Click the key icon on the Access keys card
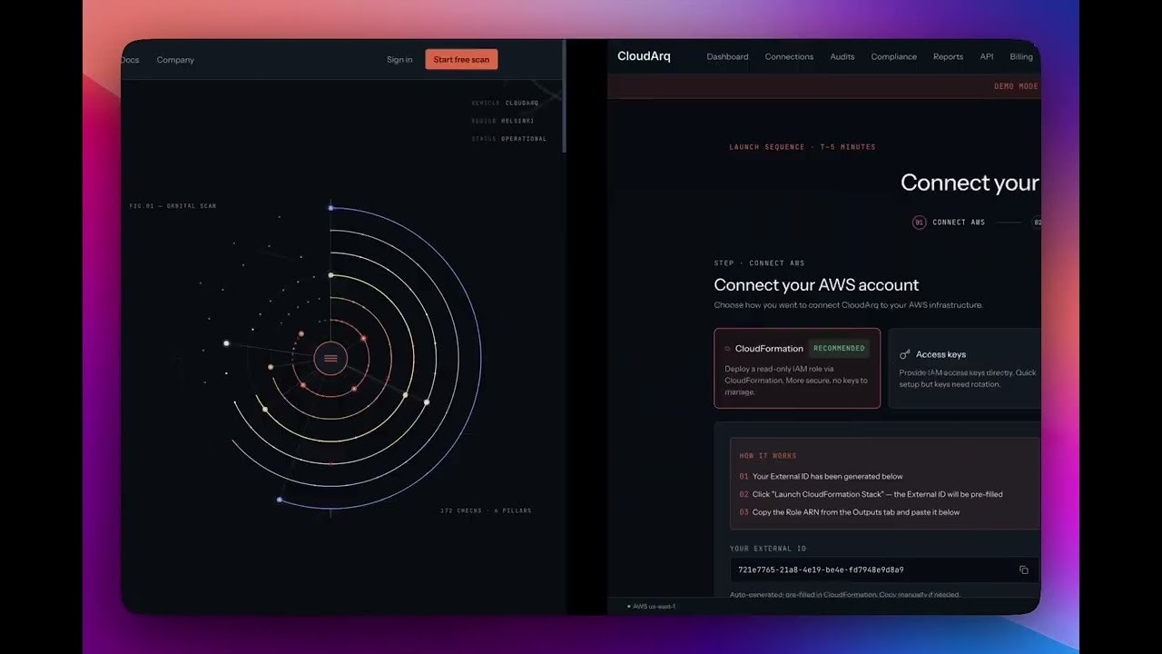The height and width of the screenshot is (654, 1162). (905, 354)
